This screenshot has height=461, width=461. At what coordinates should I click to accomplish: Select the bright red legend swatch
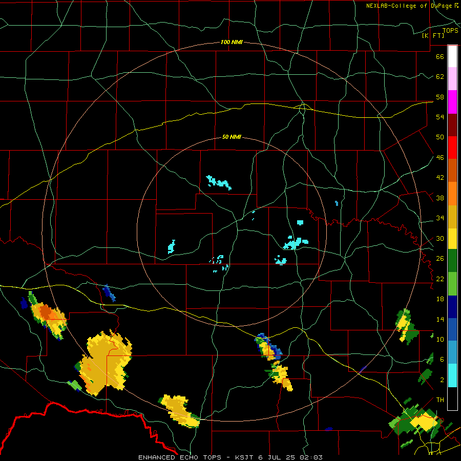[452, 148]
